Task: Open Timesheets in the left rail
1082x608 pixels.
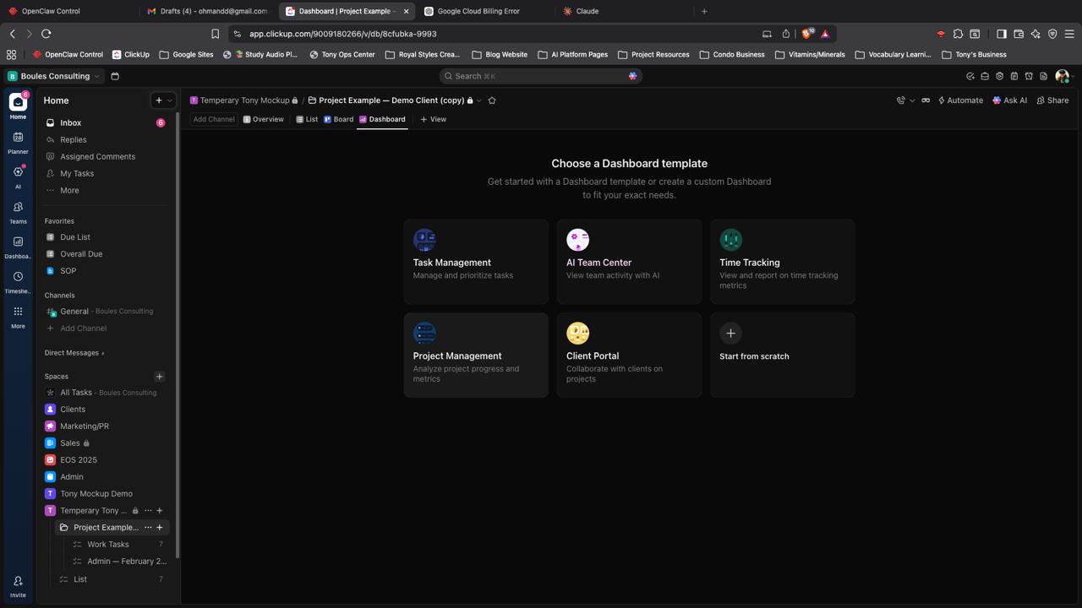Action: click(18, 280)
